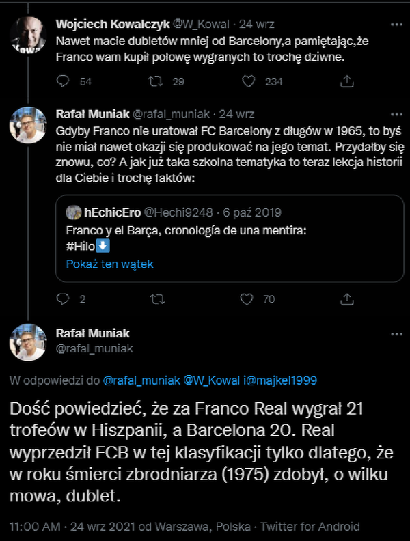Reply to Rafał Muniak's tweet with 2 replies
The height and width of the screenshot is (541, 410).
pos(64,299)
